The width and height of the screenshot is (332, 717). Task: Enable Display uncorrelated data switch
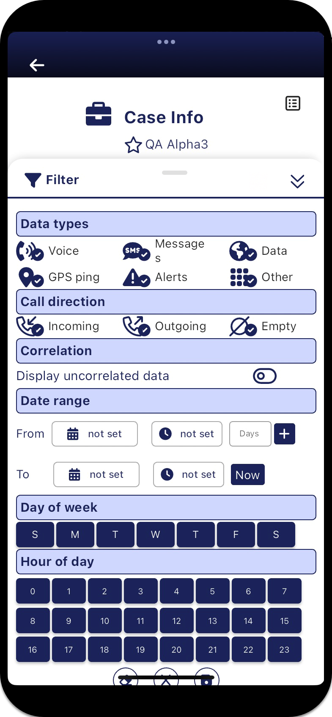click(265, 376)
